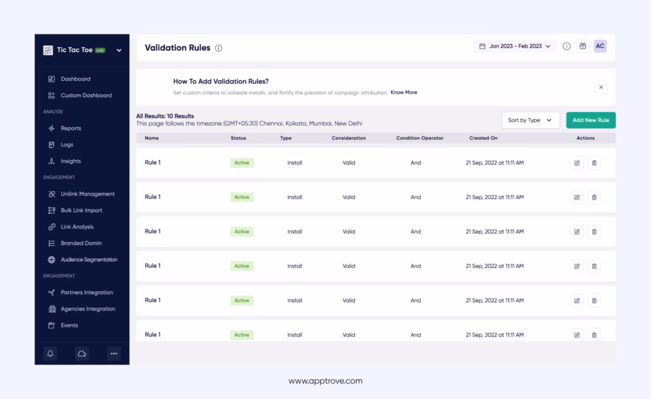This screenshot has height=399, width=651.
Task: Open the Jan 2023 - Feb 2023 date range dropdown
Action: [x=515, y=46]
